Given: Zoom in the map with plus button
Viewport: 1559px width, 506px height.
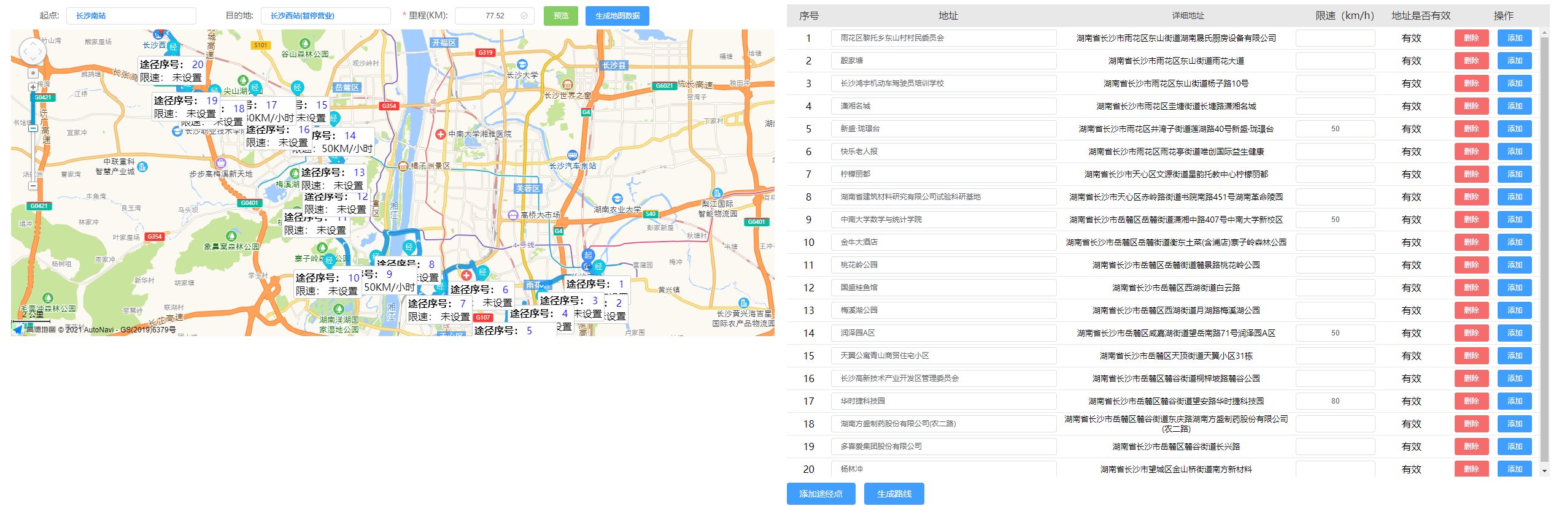Looking at the screenshot, I should point(33,87).
